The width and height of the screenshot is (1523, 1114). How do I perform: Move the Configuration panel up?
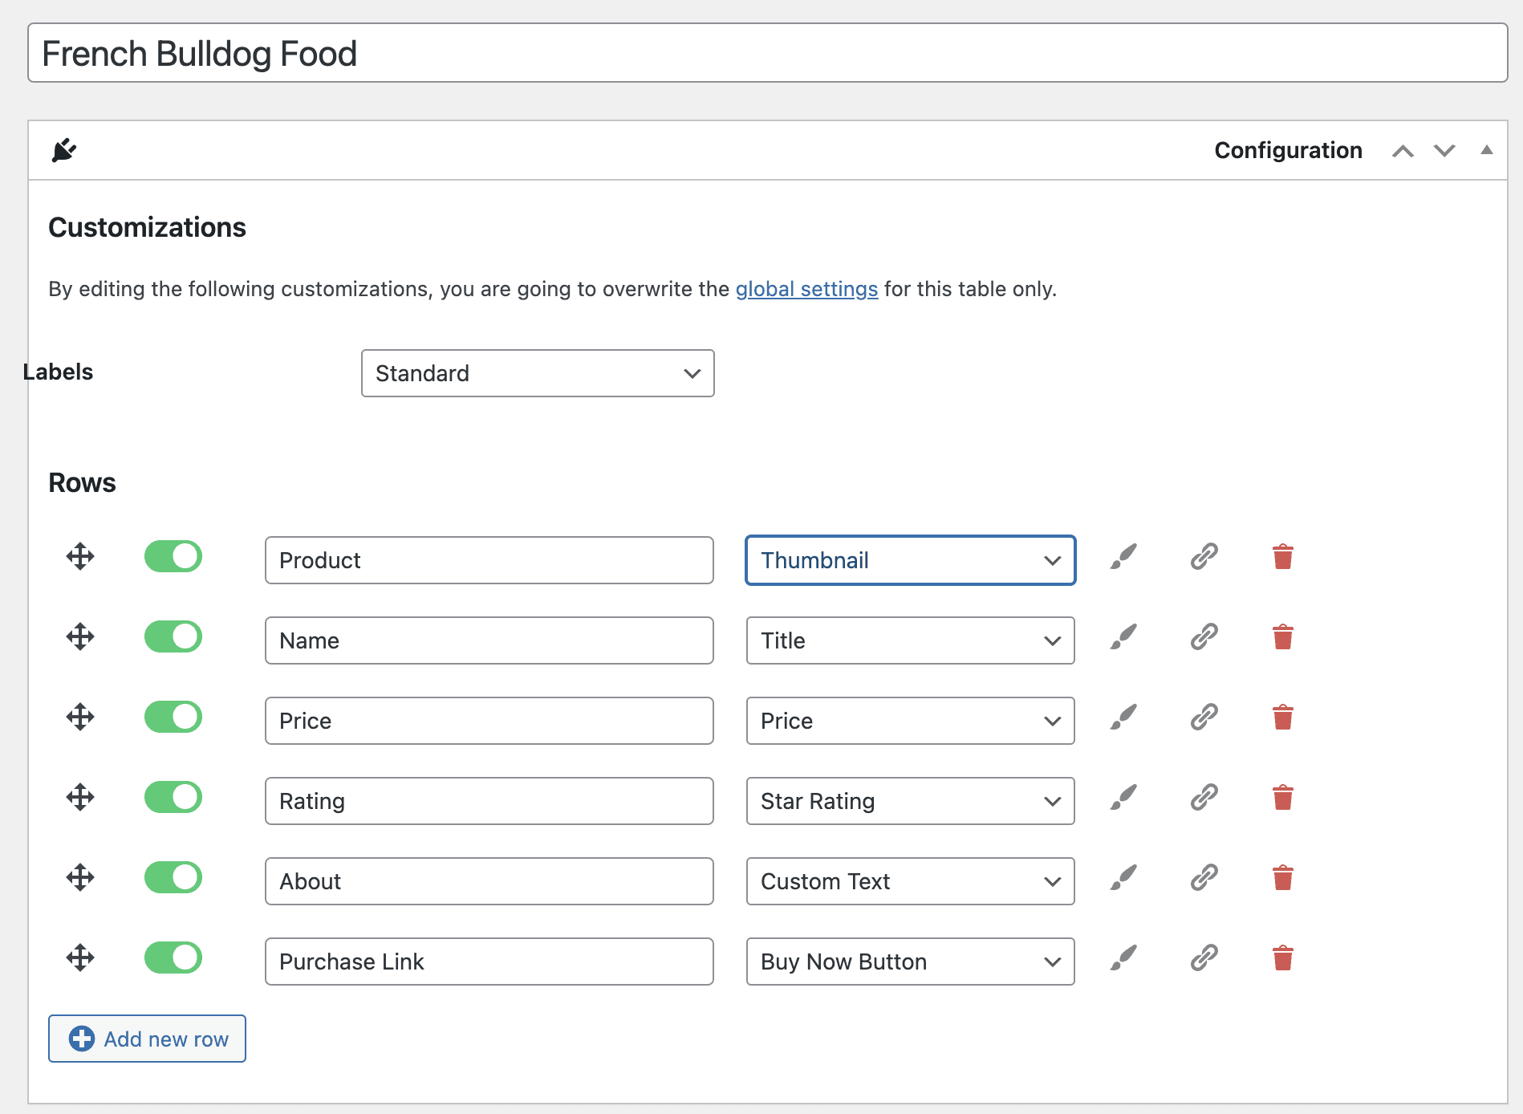[x=1403, y=150]
